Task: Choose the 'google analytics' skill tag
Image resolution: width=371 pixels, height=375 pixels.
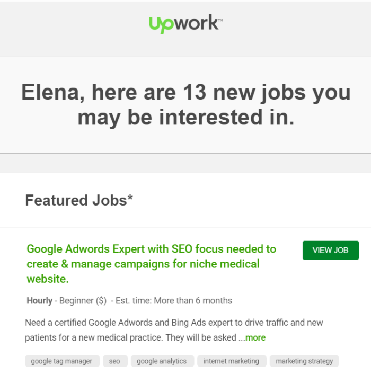Action: tap(162, 361)
